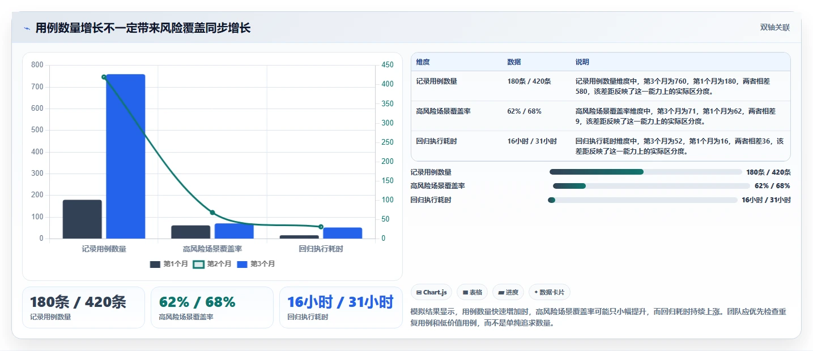The height and width of the screenshot is (351, 813).
Task: Click the 双轴关联 tag in the header
Action: [775, 28]
